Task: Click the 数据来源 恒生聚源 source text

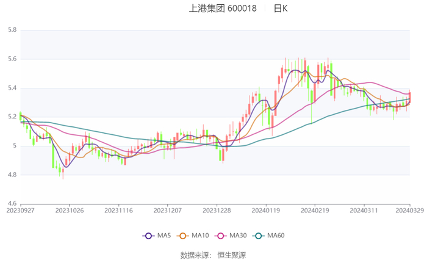Action: click(x=213, y=255)
